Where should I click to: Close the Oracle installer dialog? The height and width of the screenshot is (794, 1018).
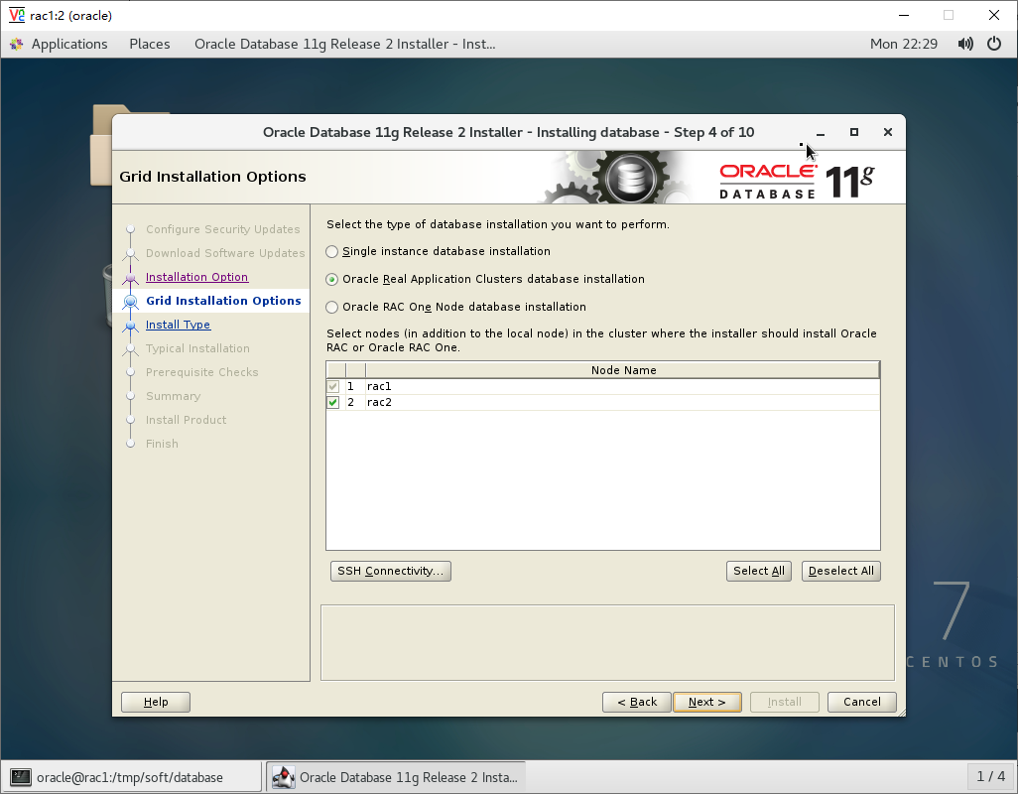888,132
